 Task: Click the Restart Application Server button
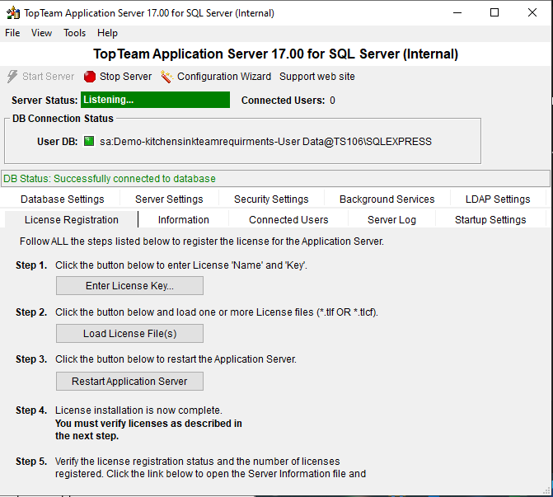click(x=129, y=381)
